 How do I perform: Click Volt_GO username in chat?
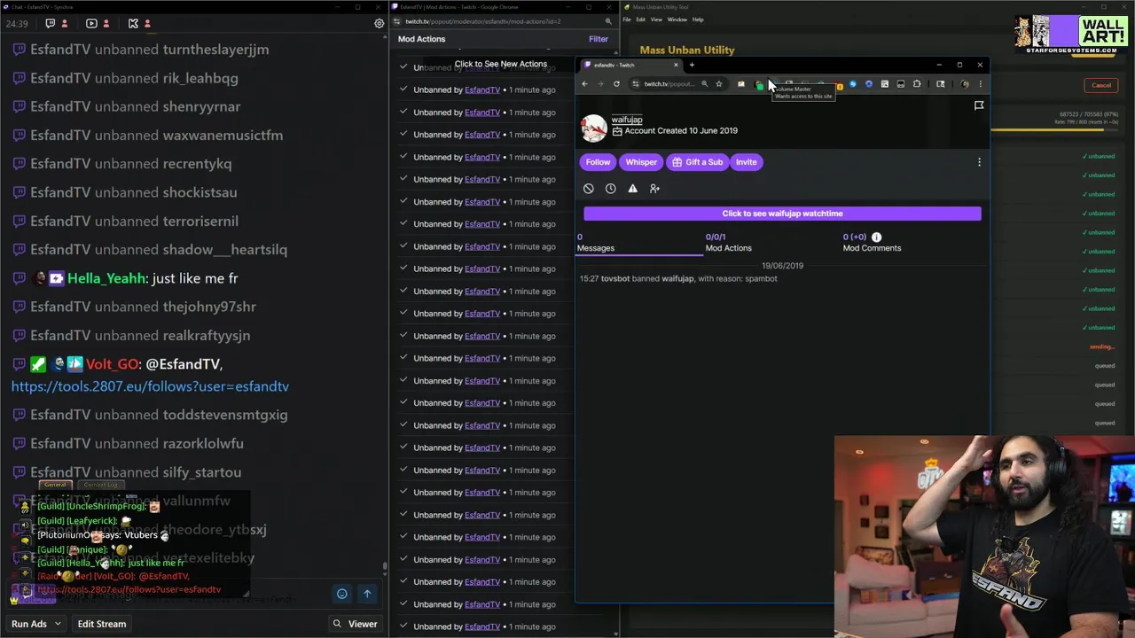pos(113,364)
